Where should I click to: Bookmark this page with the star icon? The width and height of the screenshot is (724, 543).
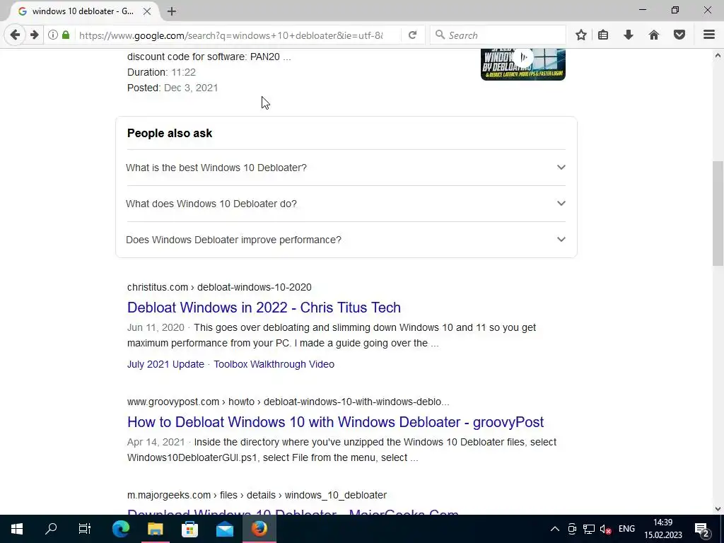coord(581,35)
